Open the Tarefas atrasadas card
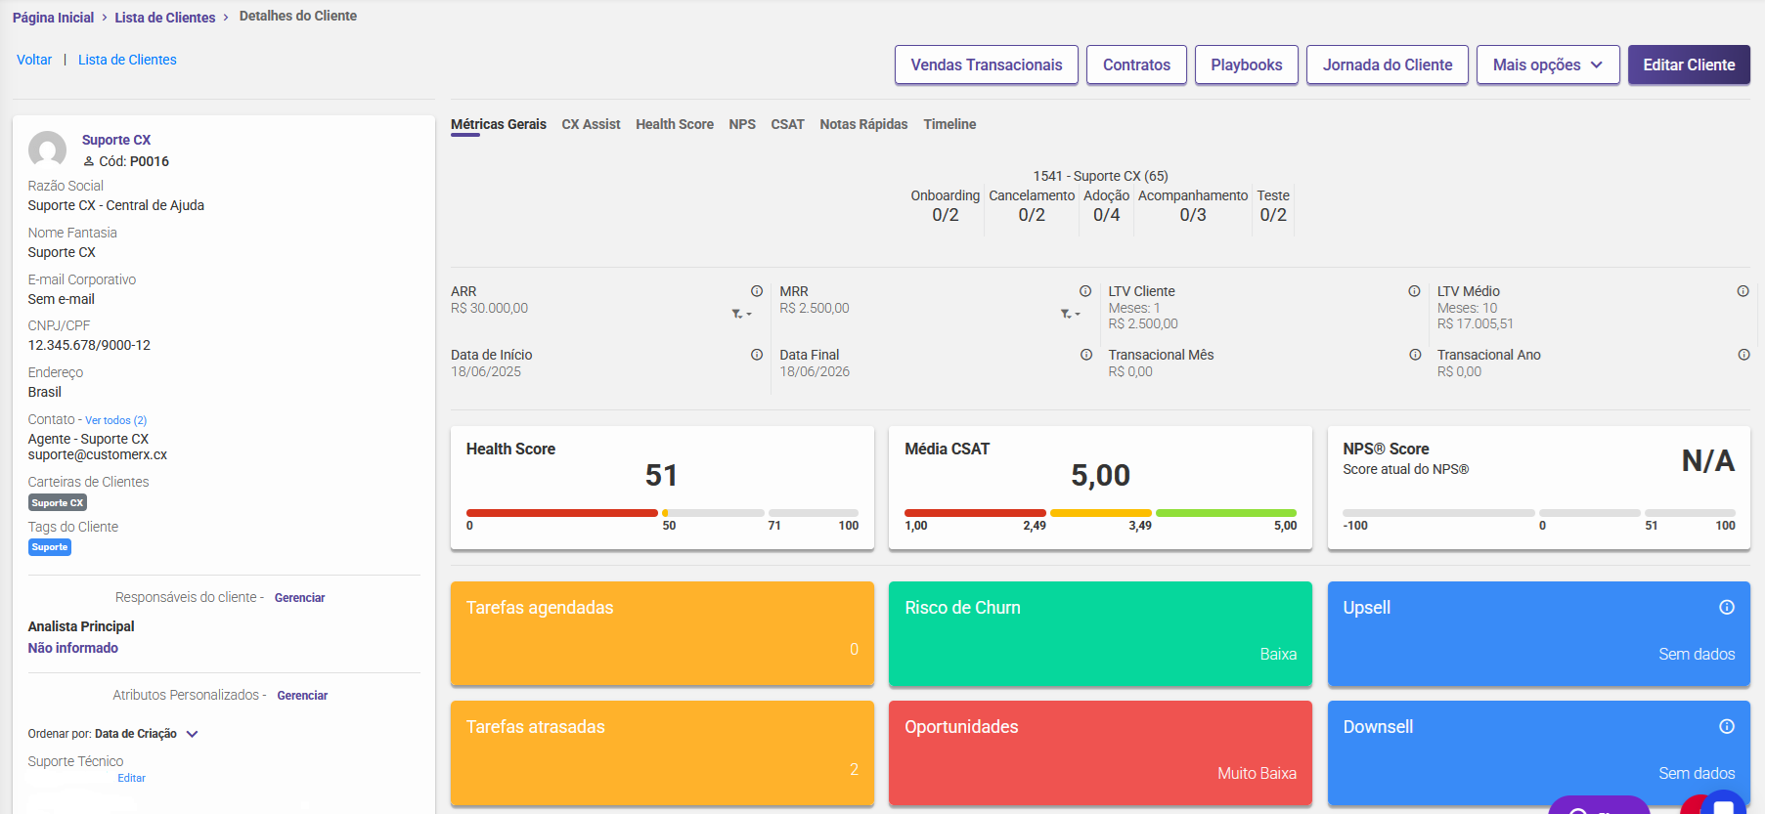This screenshot has height=814, width=1765. pos(662,752)
